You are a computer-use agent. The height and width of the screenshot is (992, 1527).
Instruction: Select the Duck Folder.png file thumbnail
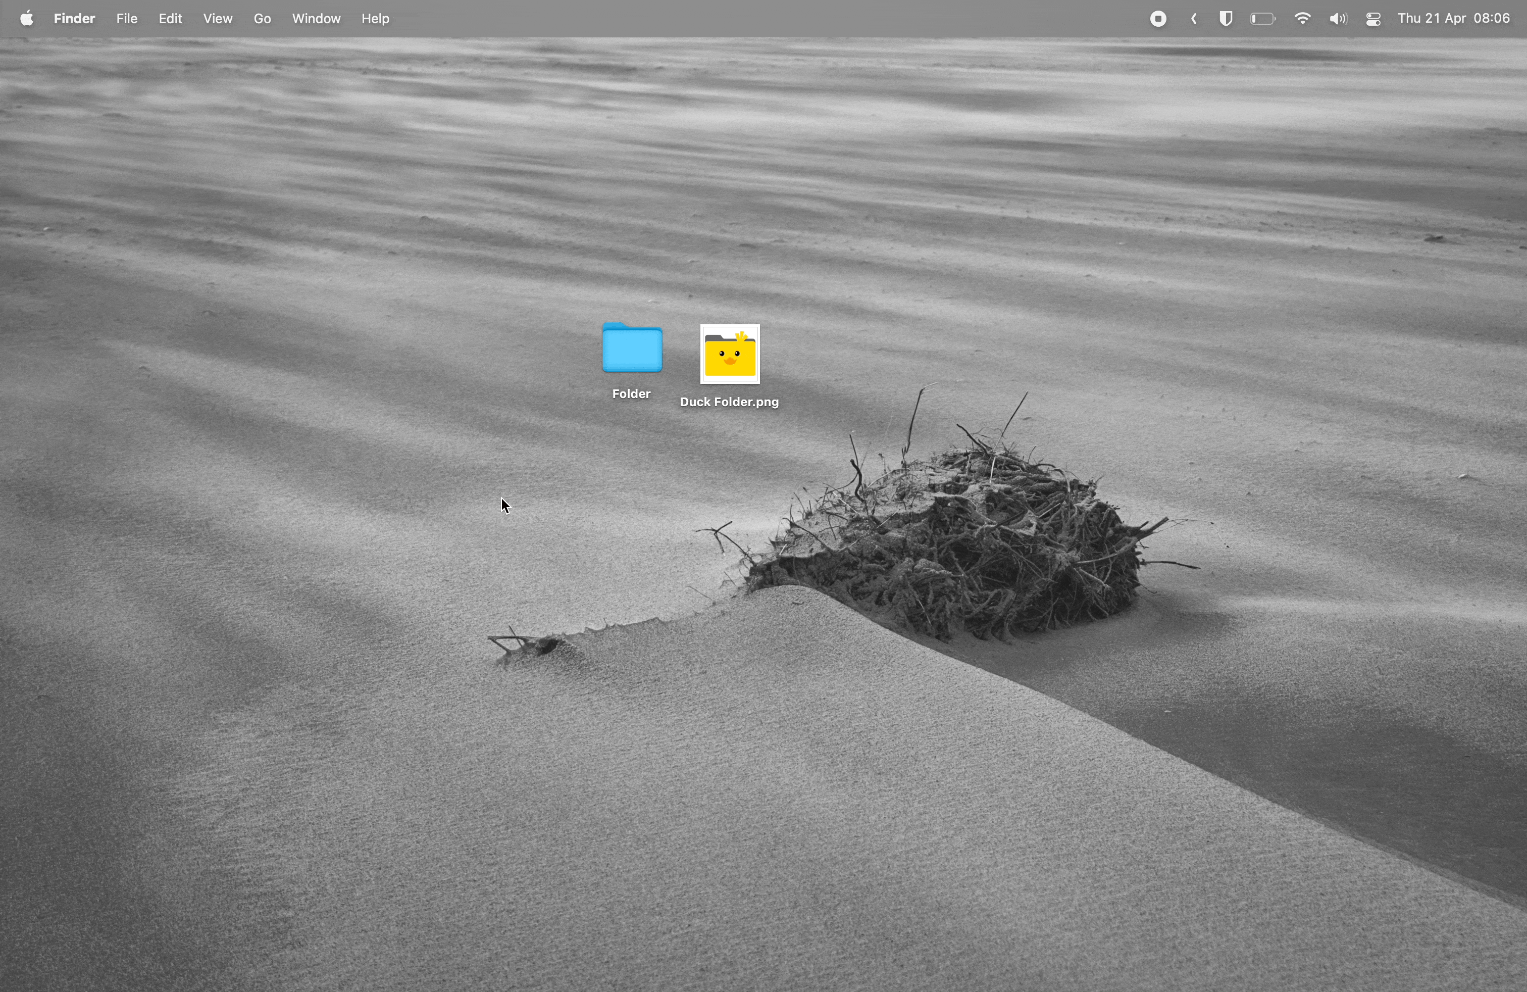730,354
